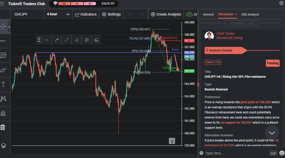Click the plus attachment icon
Viewport: 285px width, 158px height.
[x=201, y=153]
